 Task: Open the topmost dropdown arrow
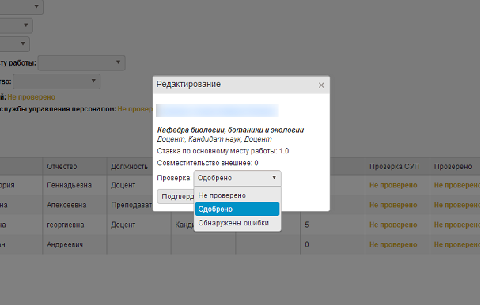click(x=36, y=6)
